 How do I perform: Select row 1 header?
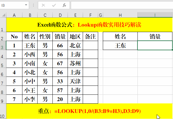pyautogui.click(x=3, y=25)
